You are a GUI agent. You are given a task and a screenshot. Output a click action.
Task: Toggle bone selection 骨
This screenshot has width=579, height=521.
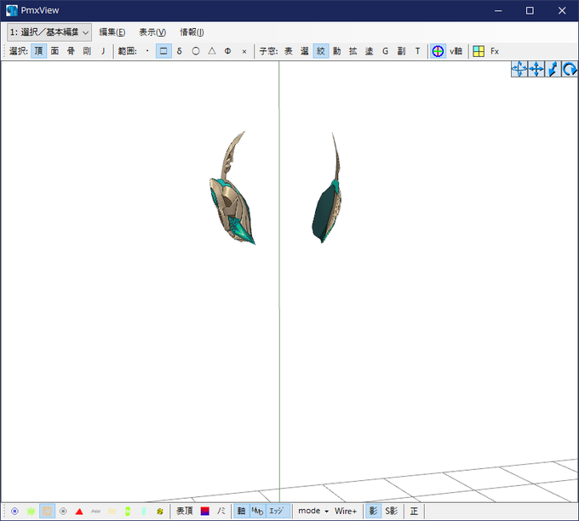click(x=71, y=51)
